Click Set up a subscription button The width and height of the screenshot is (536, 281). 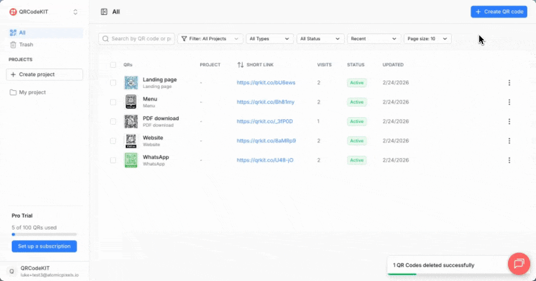coord(44,246)
